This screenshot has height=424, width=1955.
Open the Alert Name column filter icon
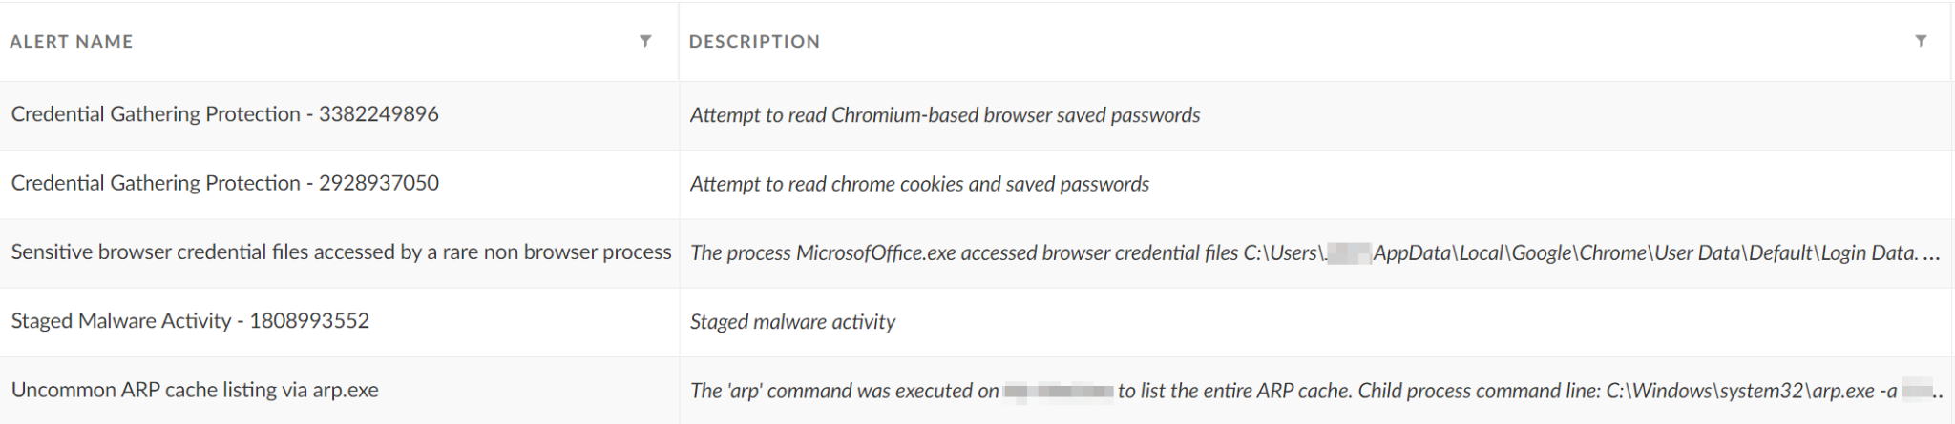645,41
